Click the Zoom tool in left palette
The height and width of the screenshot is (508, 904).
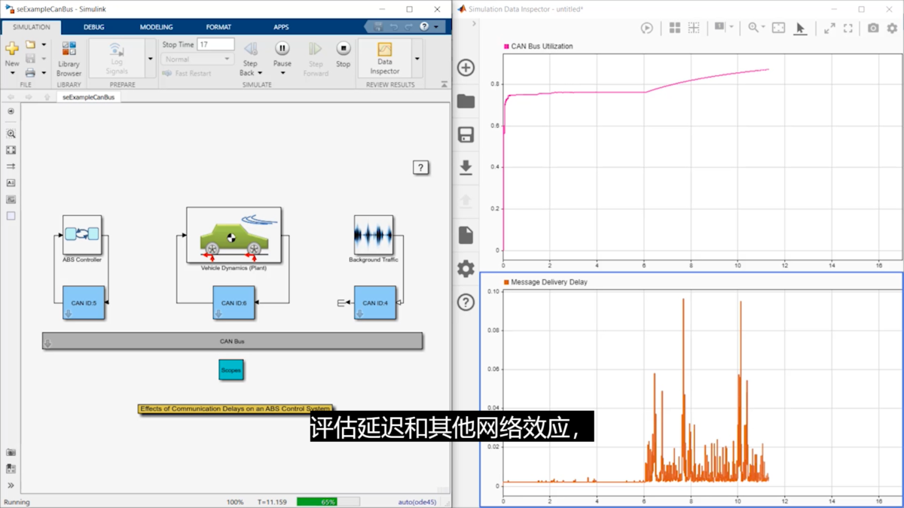point(11,133)
